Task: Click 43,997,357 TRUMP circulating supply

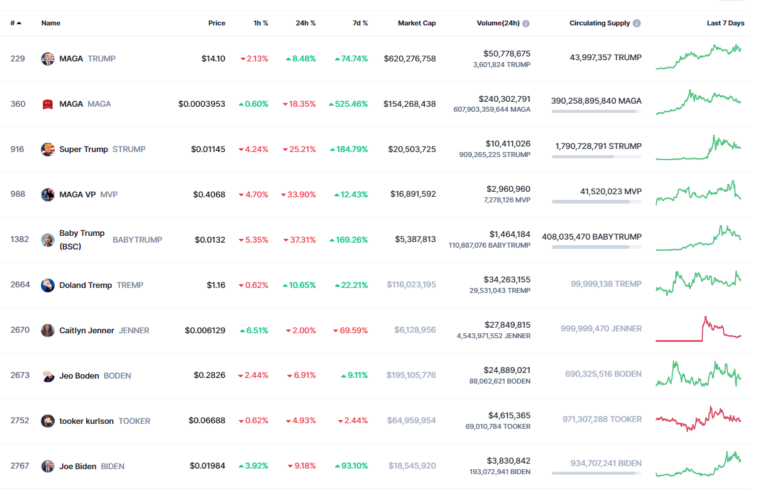Action: point(605,58)
